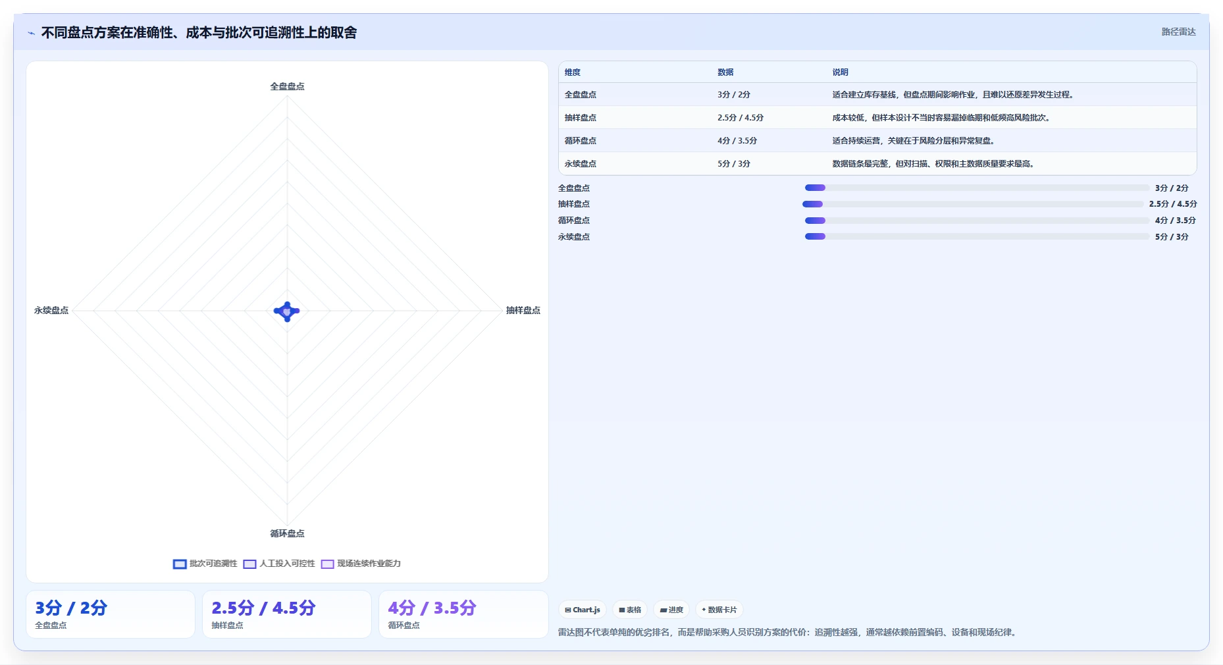Click the radar data point at chart center
This screenshot has height=665, width=1223.
(x=287, y=311)
